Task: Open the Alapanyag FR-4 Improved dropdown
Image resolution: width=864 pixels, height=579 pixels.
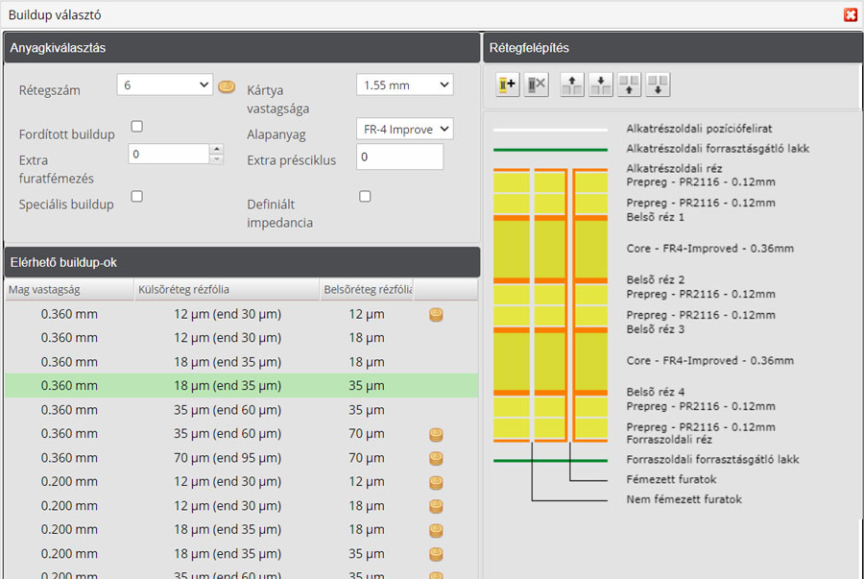Action: 403,130
